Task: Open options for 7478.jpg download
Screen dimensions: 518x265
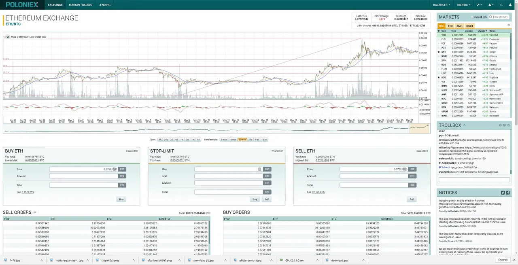Action: (x=42, y=260)
